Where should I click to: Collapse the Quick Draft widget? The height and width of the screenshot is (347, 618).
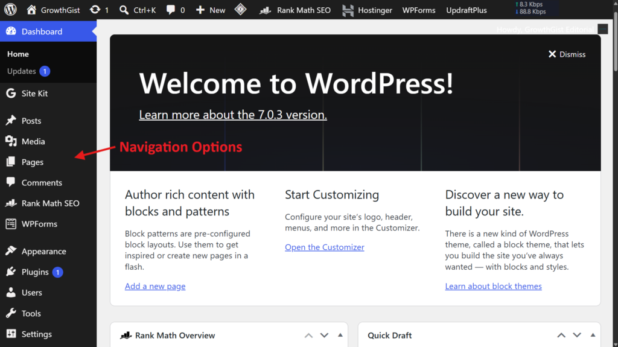[x=593, y=335]
